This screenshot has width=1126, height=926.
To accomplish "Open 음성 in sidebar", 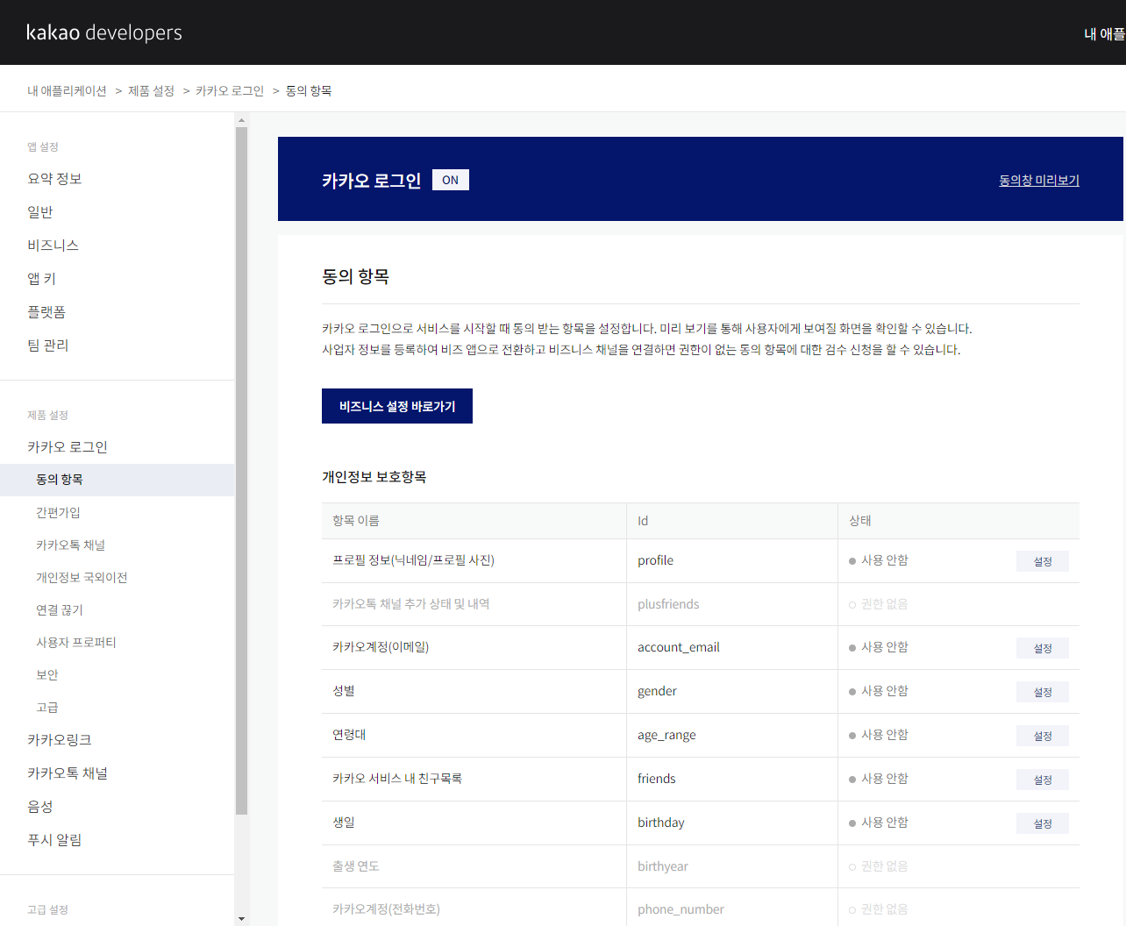I will (40, 807).
